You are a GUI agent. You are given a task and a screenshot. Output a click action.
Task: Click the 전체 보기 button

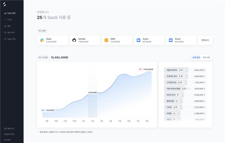pyautogui.click(x=205, y=40)
